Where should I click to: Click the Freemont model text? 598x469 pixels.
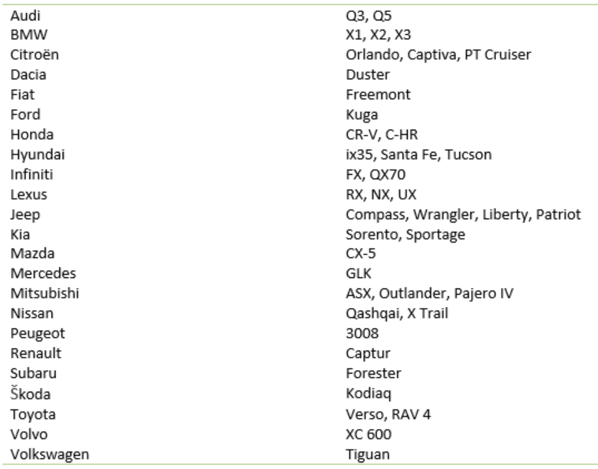click(378, 95)
